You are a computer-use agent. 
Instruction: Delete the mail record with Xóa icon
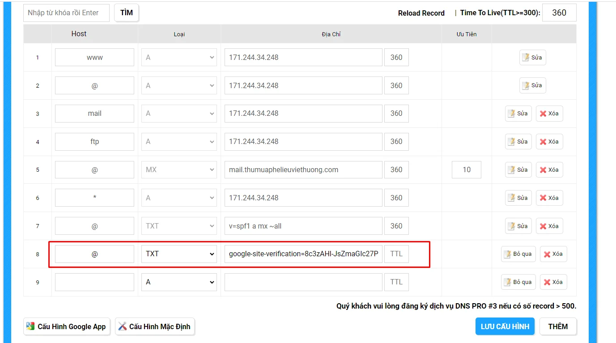549,114
